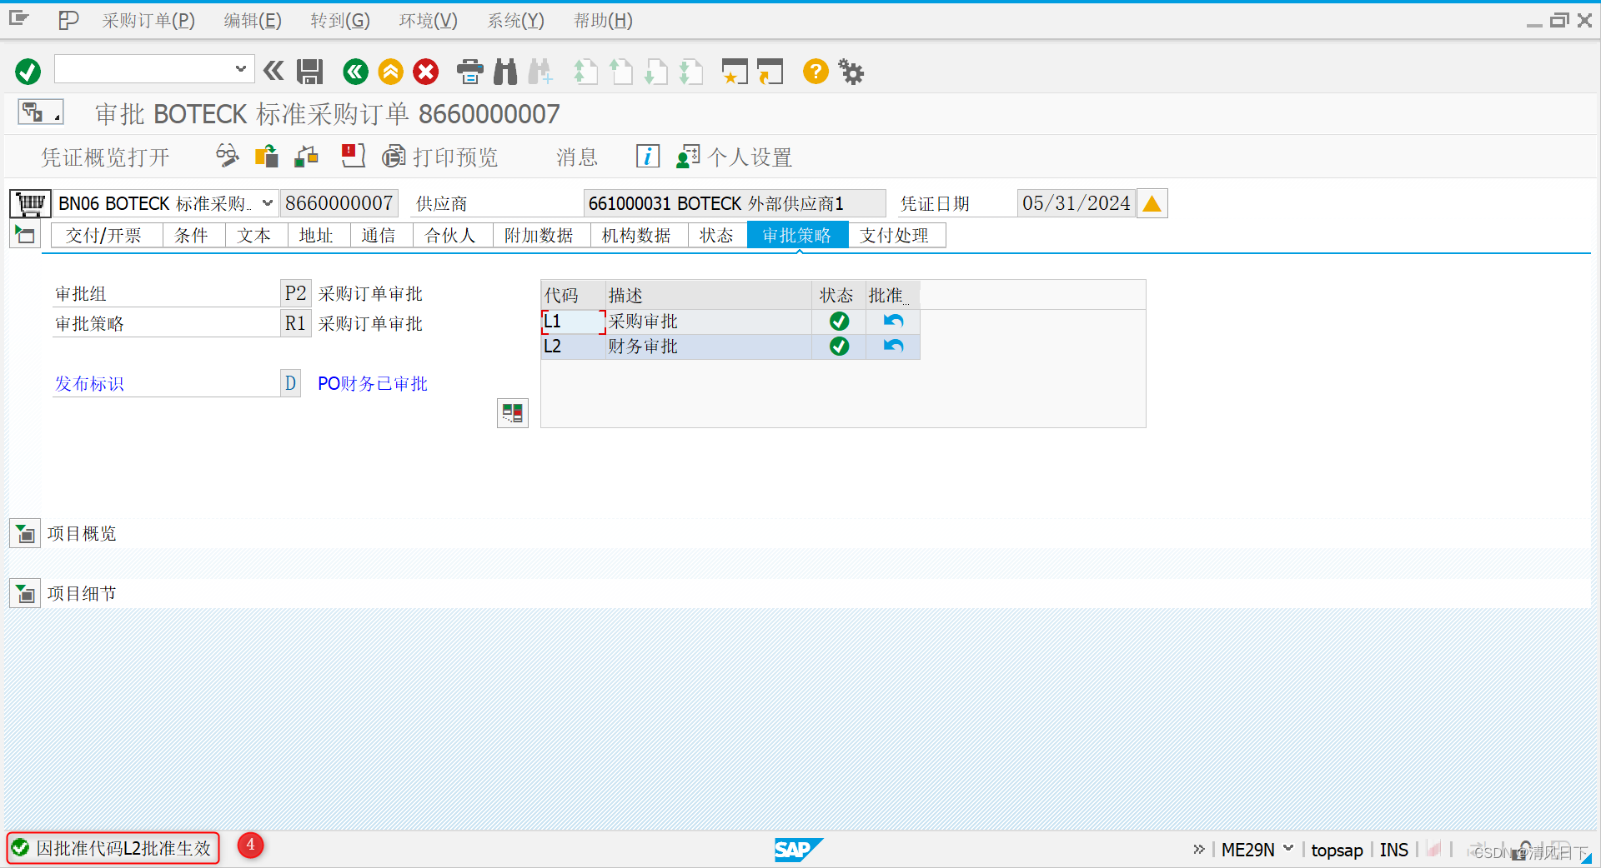Click the red Cancel icon
This screenshot has height=868, width=1601.
[x=426, y=72]
